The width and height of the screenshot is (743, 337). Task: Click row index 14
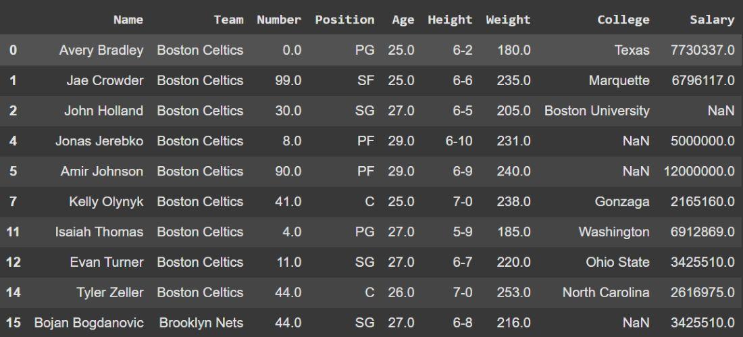[x=13, y=292]
